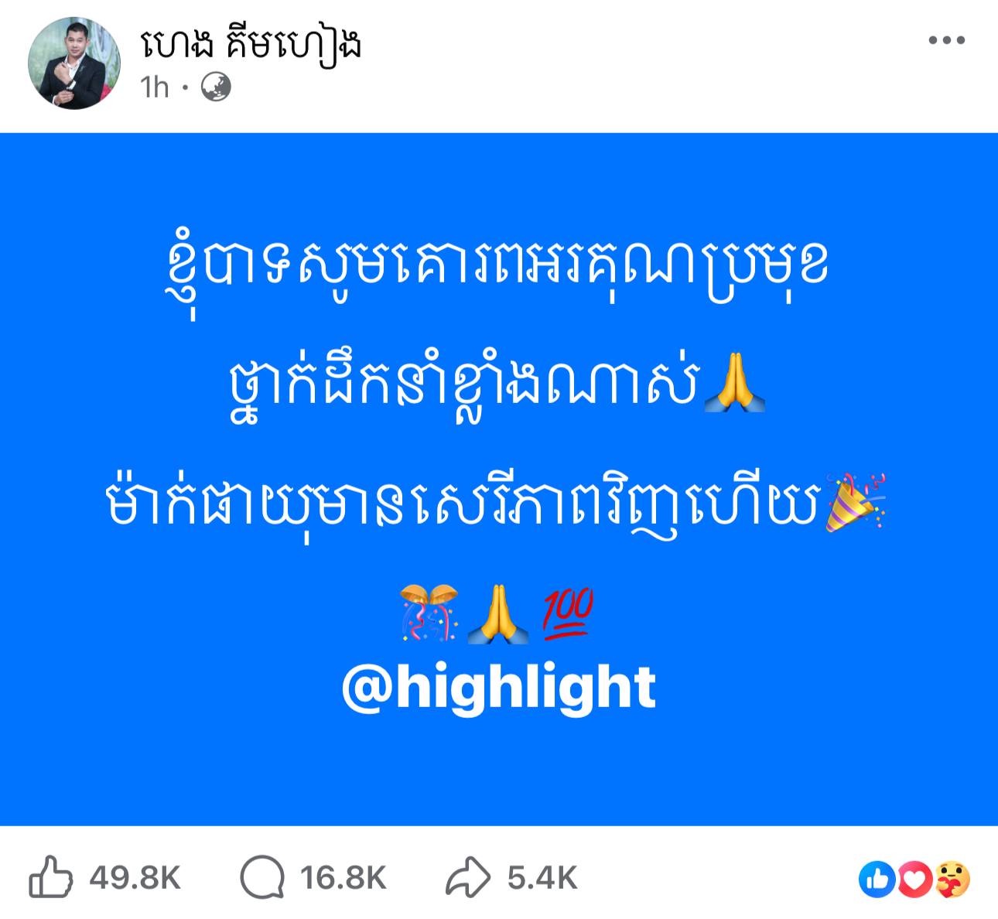View the 5.4K shares count
This screenshot has height=919, width=998.
(543, 878)
